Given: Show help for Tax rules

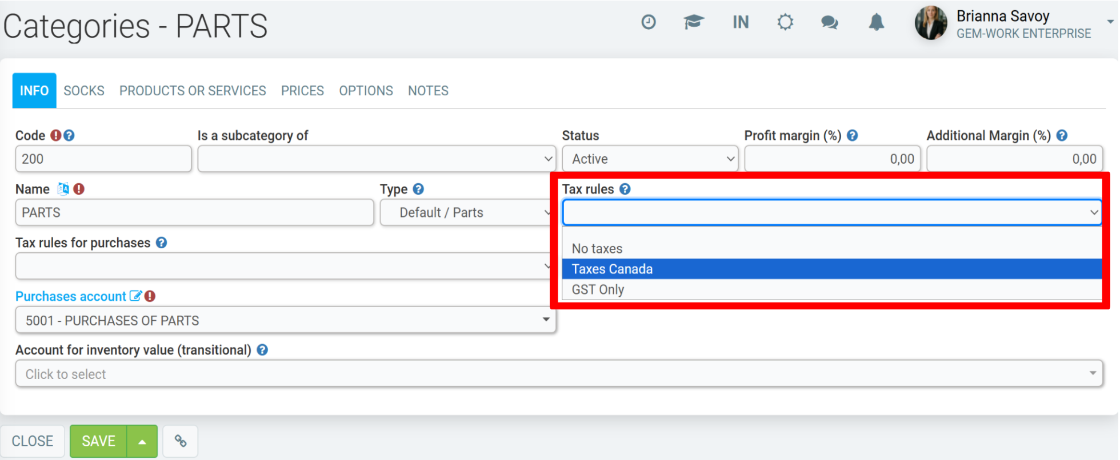Looking at the screenshot, I should pyautogui.click(x=625, y=189).
